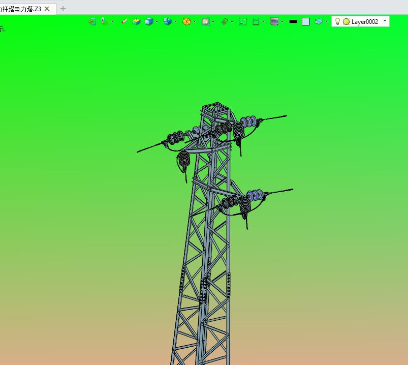
Task: Open dropdown beside the bracket icon
Action: point(263,22)
